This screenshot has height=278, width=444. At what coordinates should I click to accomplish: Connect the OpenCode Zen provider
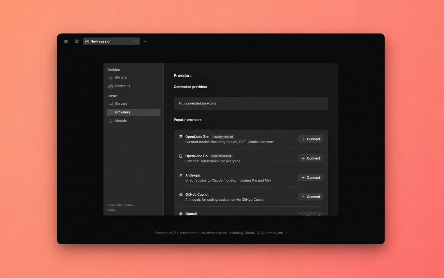click(x=310, y=139)
